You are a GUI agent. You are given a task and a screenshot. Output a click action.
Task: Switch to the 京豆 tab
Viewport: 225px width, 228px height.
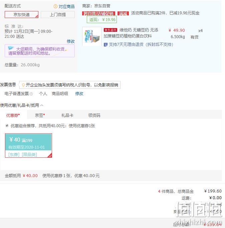coord(40,115)
